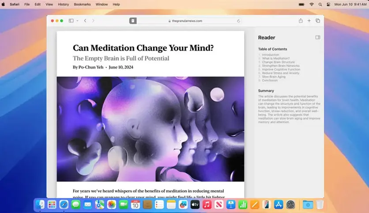Toggle the Reader view button in address bar
This screenshot has width=369, height=213.
(x=133, y=21)
